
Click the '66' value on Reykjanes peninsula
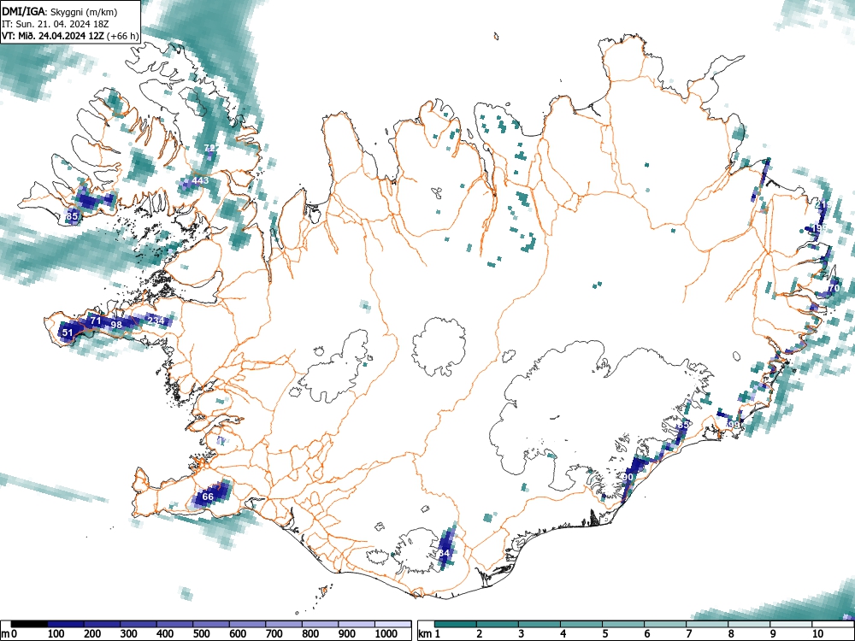(x=208, y=497)
